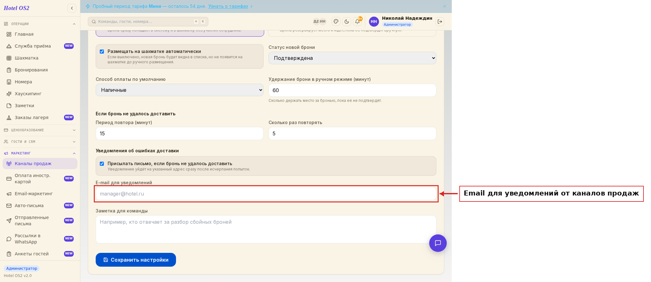
Task: Open Статус новой брони dropdown
Action: coord(352,58)
